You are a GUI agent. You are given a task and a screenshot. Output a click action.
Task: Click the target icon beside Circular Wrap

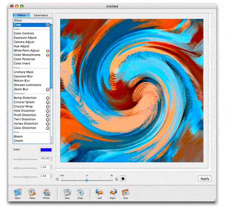(x=47, y=107)
